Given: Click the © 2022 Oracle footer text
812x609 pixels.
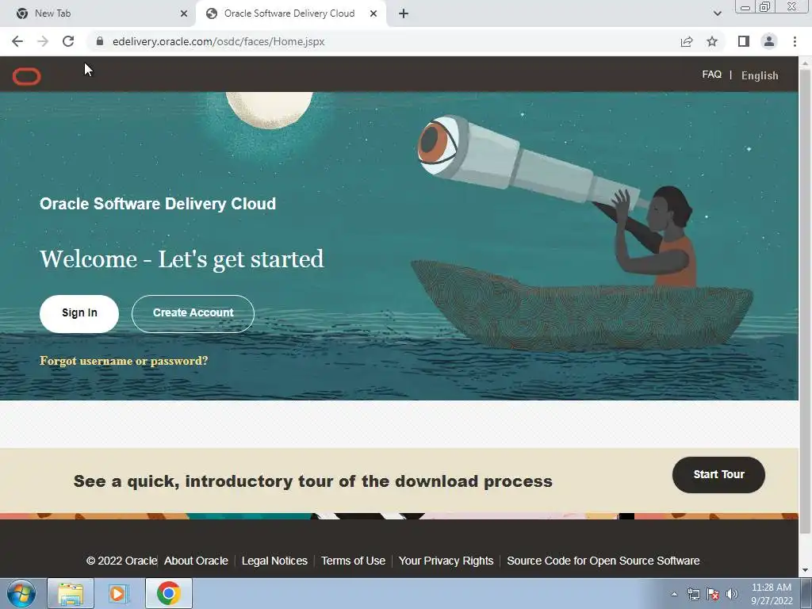Looking at the screenshot, I should pos(121,561).
